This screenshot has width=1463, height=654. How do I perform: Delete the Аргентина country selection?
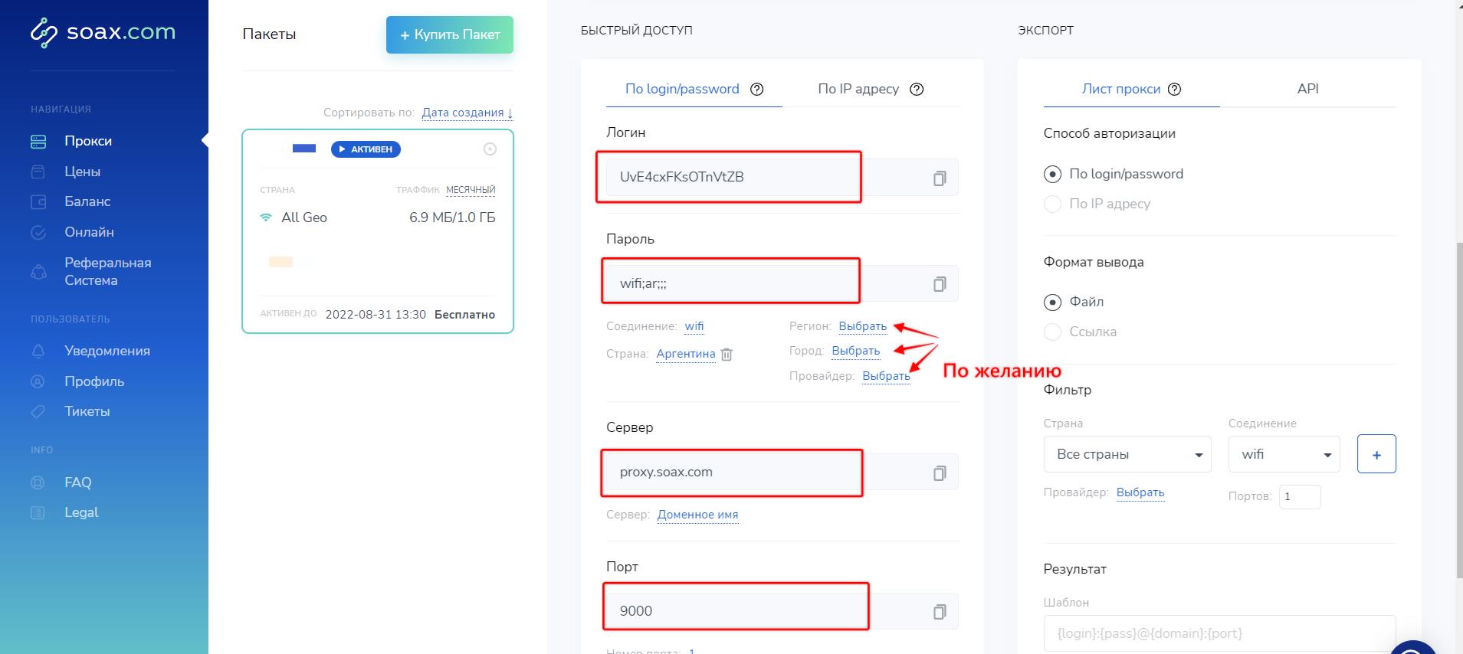tap(727, 355)
